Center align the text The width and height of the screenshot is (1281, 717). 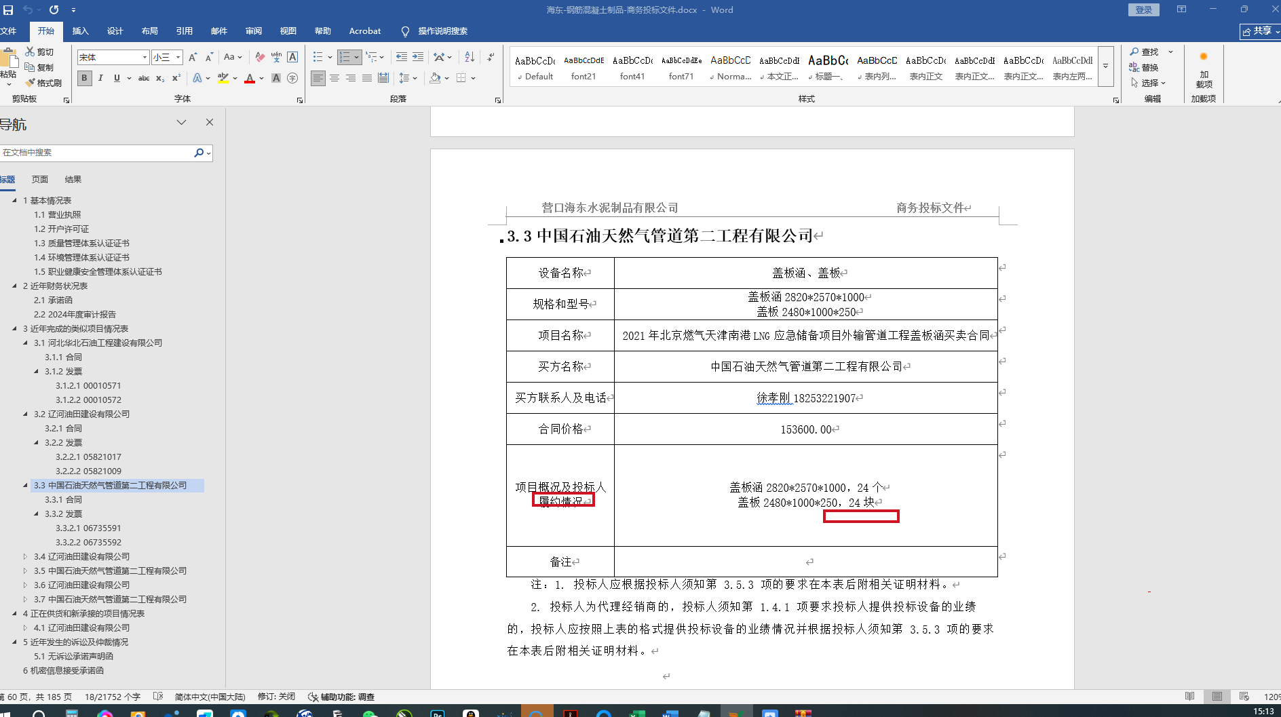334,78
